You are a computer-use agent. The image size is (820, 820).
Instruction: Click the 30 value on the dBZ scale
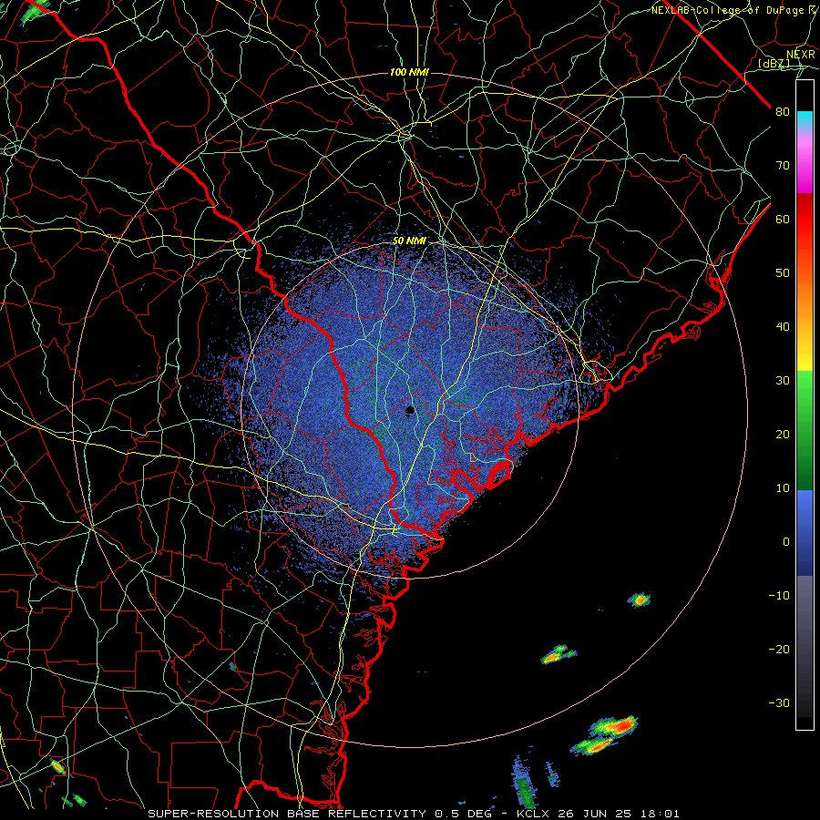point(783,381)
